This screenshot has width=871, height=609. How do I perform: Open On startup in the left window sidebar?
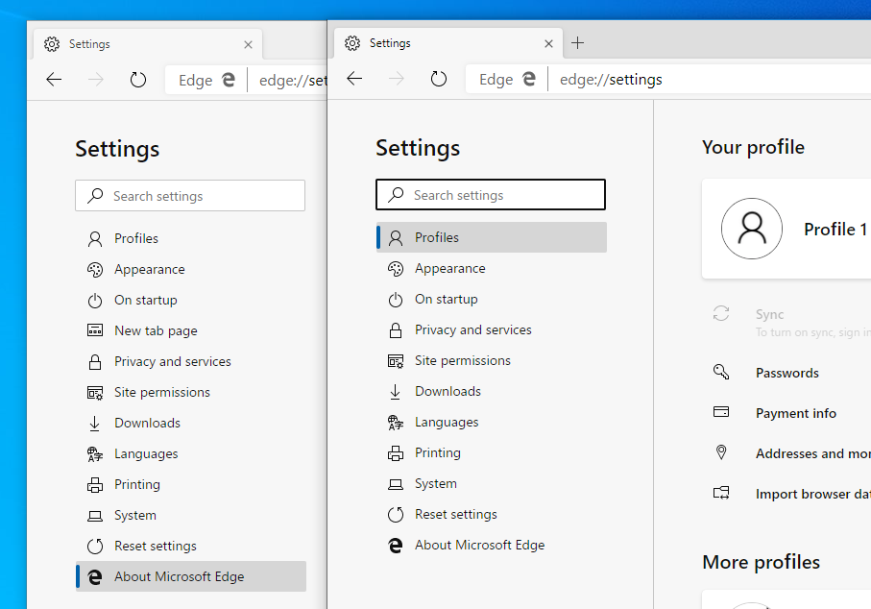coord(190,300)
